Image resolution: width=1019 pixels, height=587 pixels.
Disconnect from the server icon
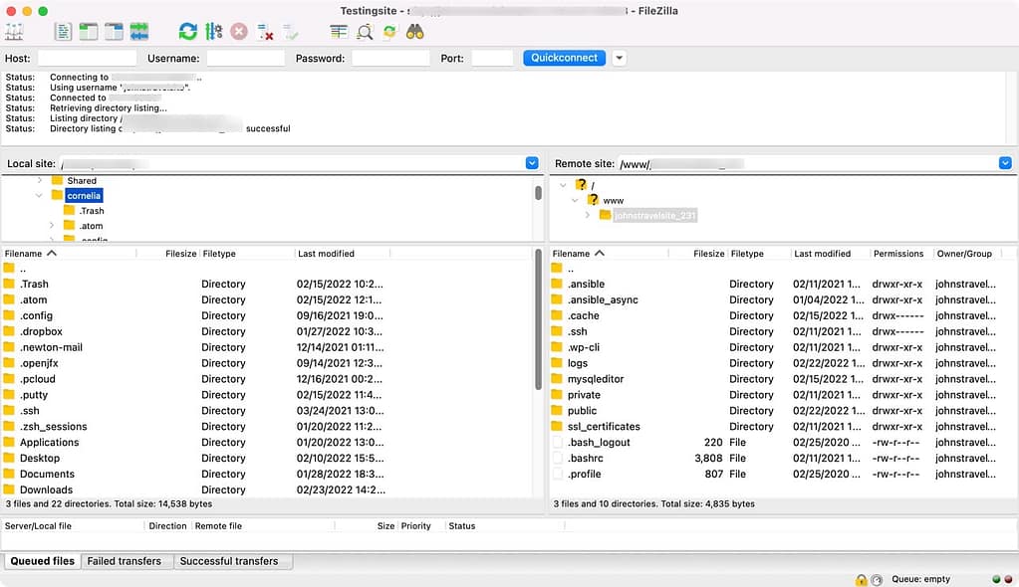pos(264,31)
